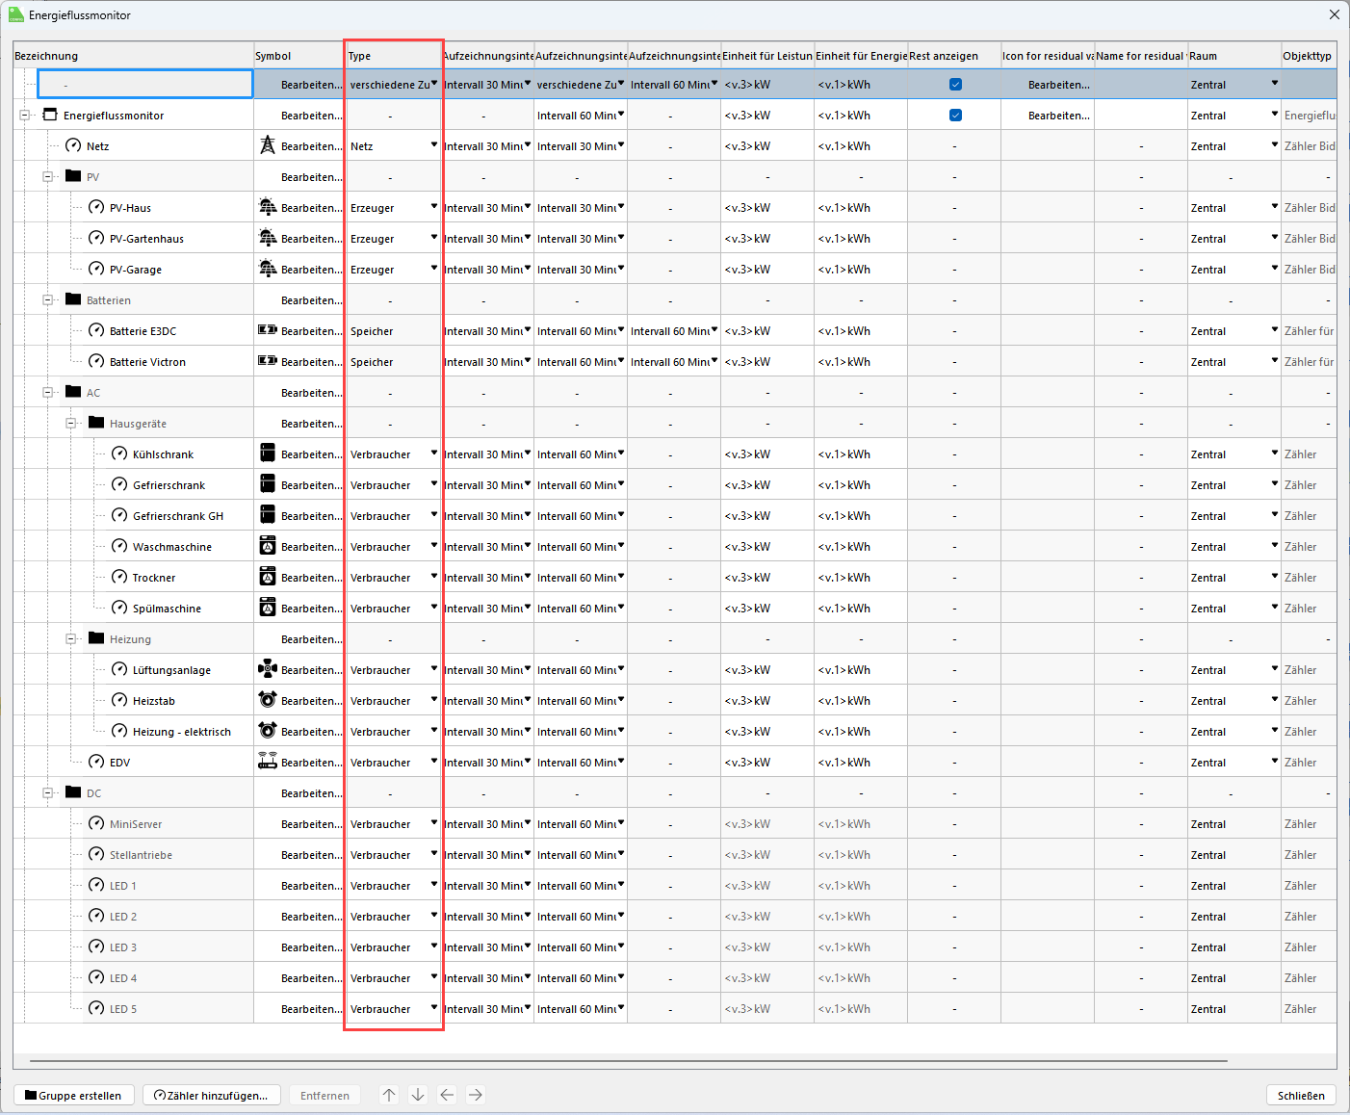Click the fan symbol for Lüftungsanlage

click(268, 669)
